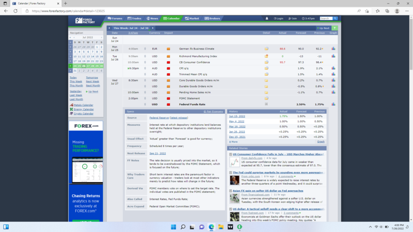
Task: Select the week row of Jul 17
Action: 71,61
